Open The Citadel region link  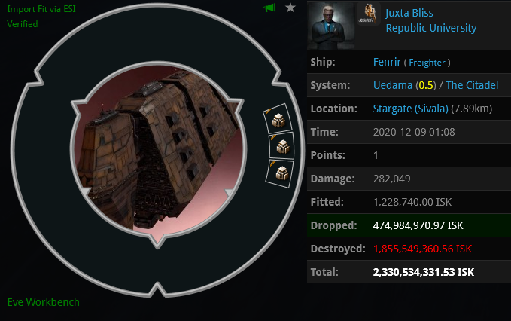(472, 85)
